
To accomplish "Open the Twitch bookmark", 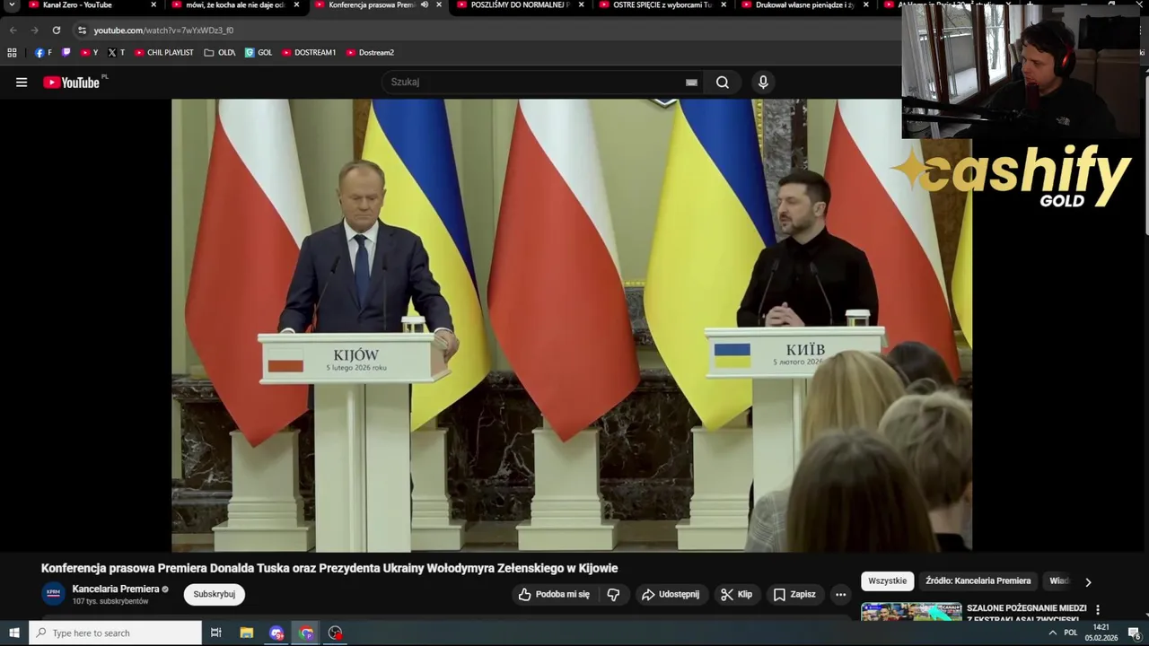I will coord(66,52).
